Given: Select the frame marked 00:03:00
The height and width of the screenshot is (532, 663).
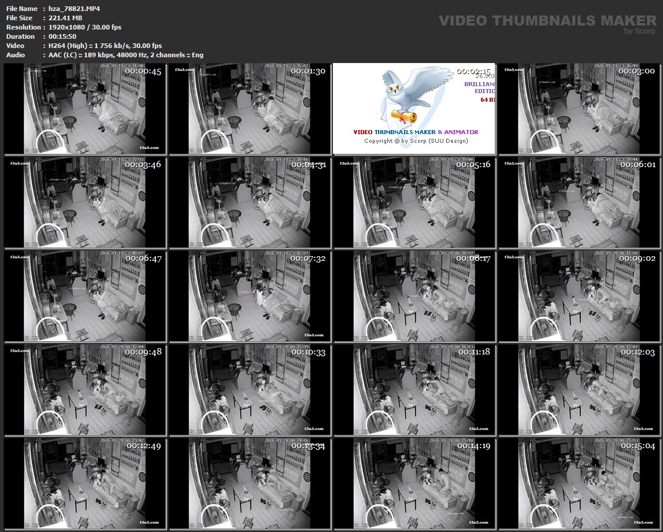Looking at the screenshot, I should 580,109.
